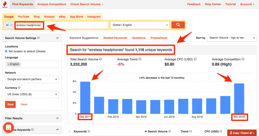Screen dimensions: 259x136
Task: Click Copy / Export all button
Action: coord(242,133)
